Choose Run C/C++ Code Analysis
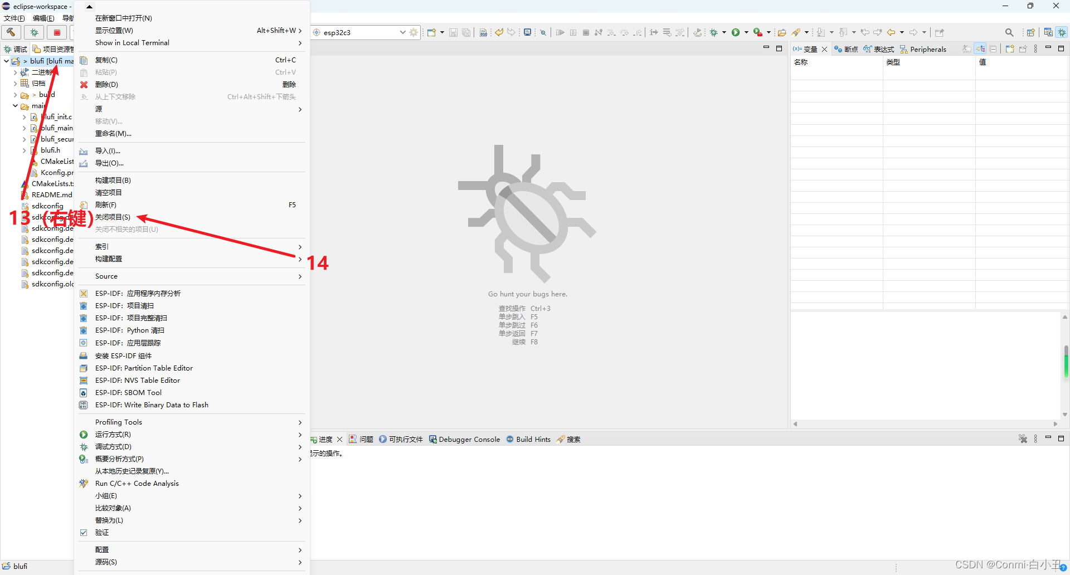The image size is (1070, 575). tap(137, 484)
